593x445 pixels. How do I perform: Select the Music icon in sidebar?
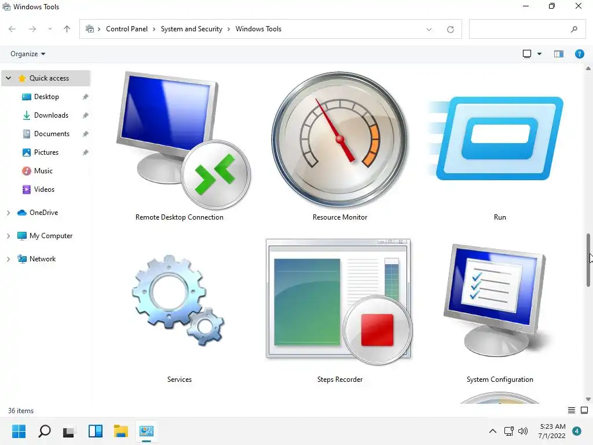pos(27,171)
